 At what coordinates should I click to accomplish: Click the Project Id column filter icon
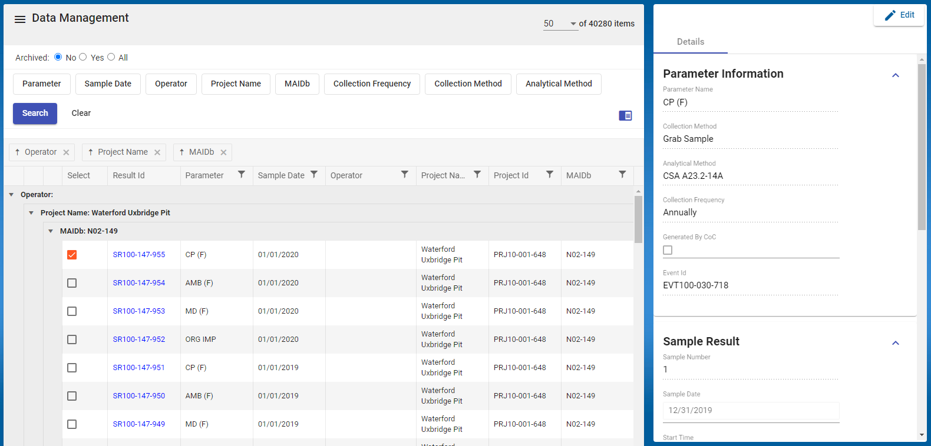pyautogui.click(x=550, y=175)
